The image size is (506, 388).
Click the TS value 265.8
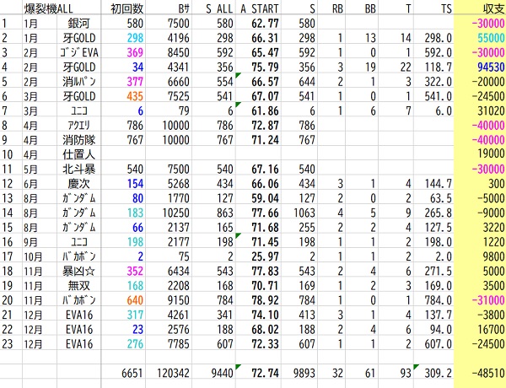438,213
